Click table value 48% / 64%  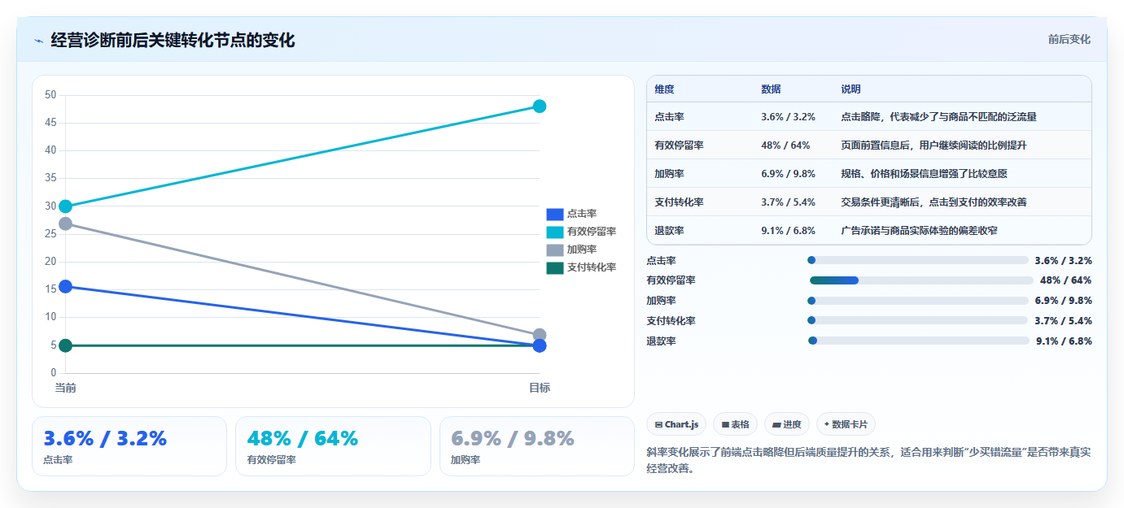(785, 145)
